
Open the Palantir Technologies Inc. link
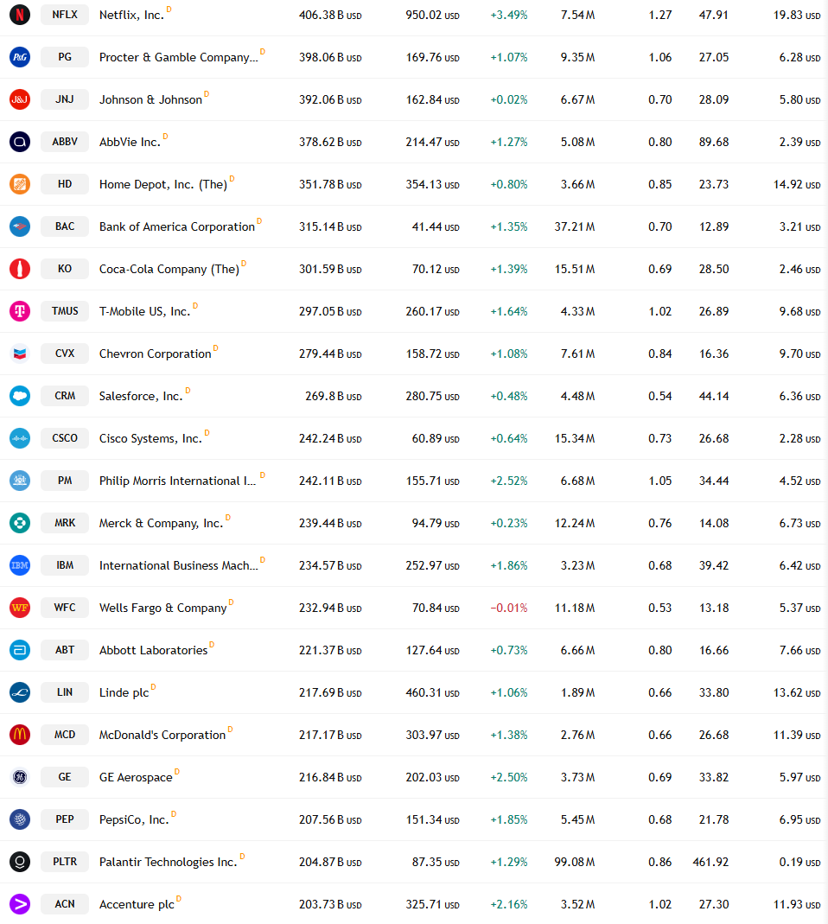pos(168,862)
